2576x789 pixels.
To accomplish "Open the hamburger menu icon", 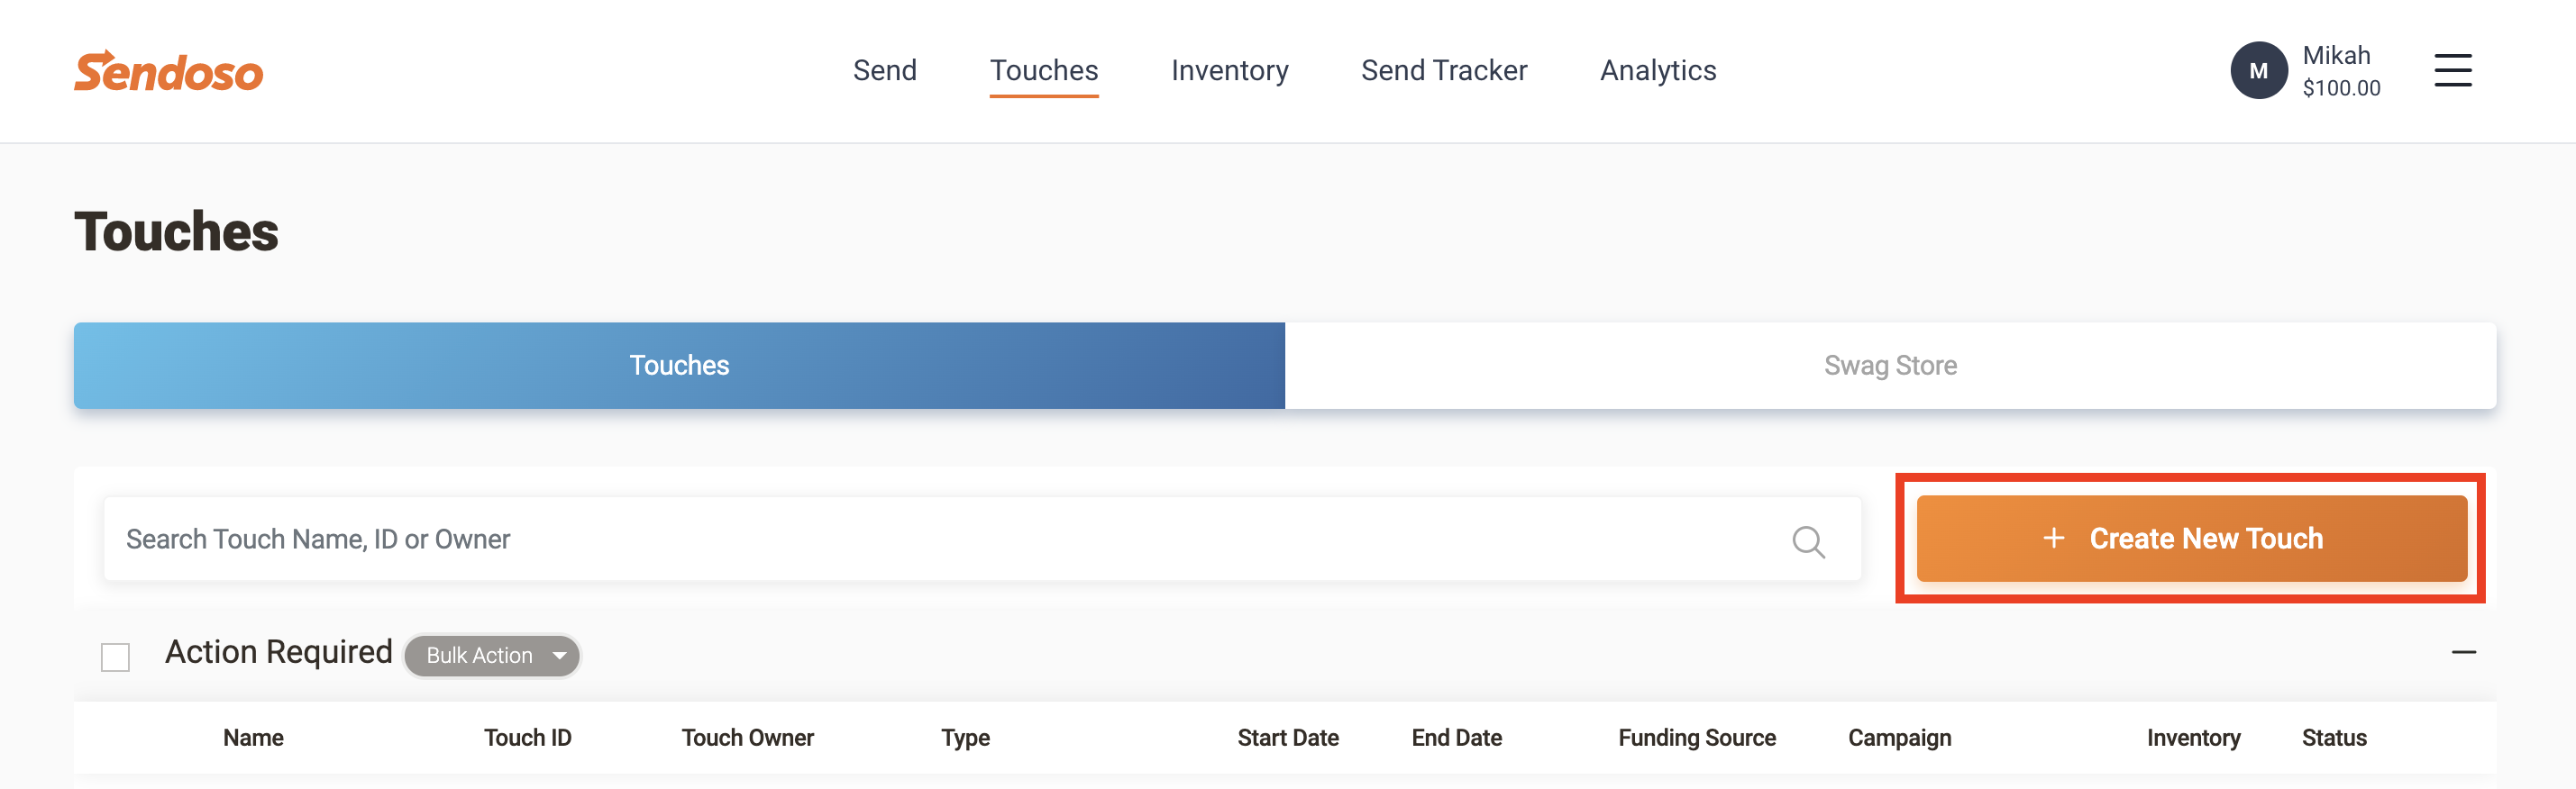I will tap(2452, 71).
